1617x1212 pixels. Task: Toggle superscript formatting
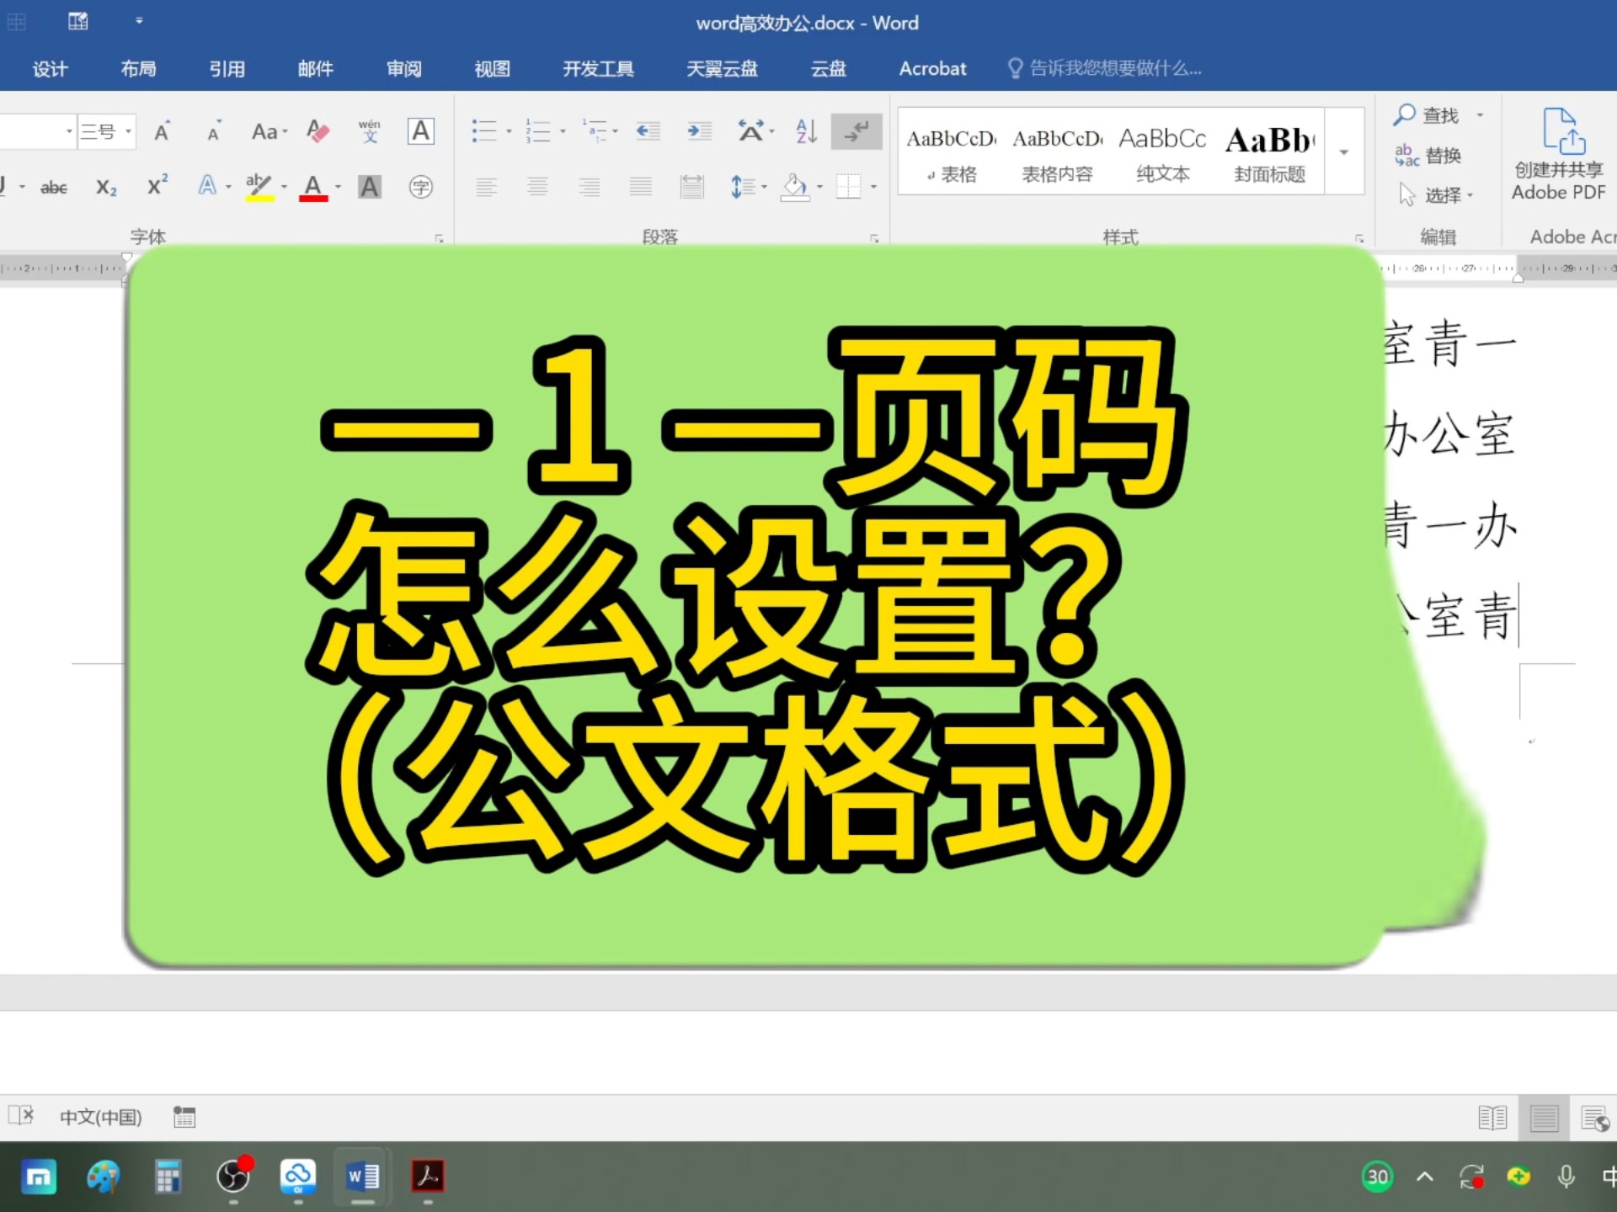(x=157, y=187)
